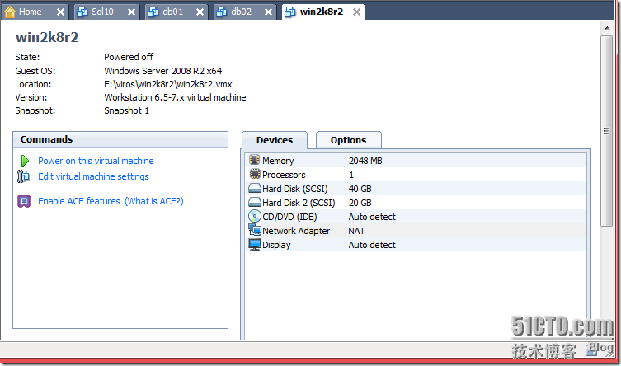Select the Network Adapter label

tap(296, 231)
